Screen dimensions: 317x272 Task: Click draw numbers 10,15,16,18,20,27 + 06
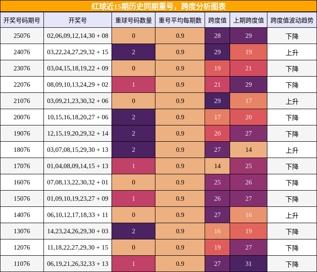pos(78,117)
